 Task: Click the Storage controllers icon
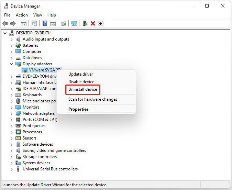click(x=18, y=157)
